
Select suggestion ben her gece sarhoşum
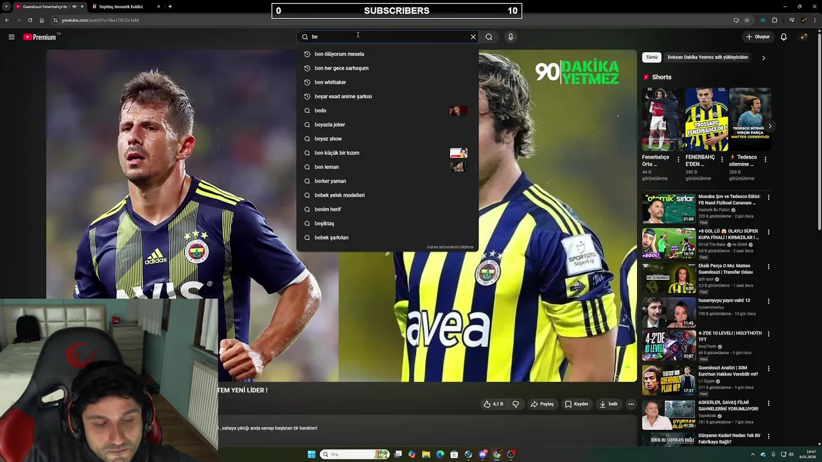(387, 68)
